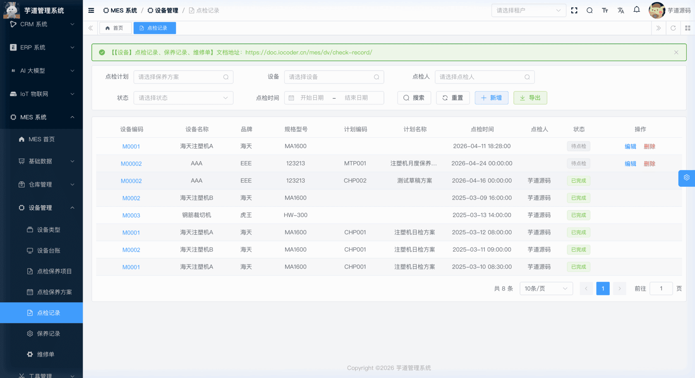695x378 pixels.
Task: Click the 待点检 status tag on first row
Action: point(578,146)
